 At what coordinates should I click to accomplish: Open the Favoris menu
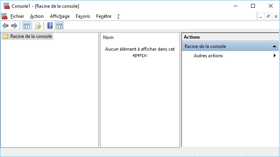pyautogui.click(x=83, y=16)
